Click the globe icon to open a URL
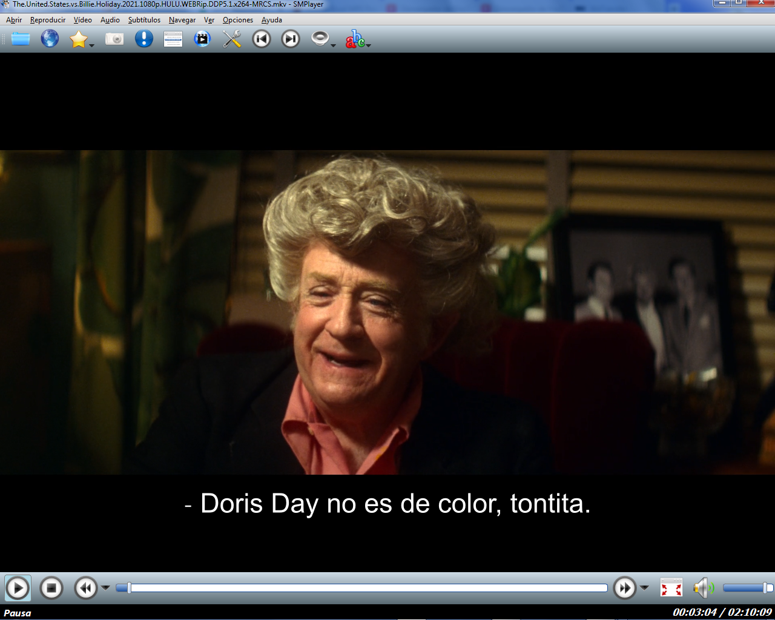Viewport: 775px width, 620px height. (x=50, y=39)
